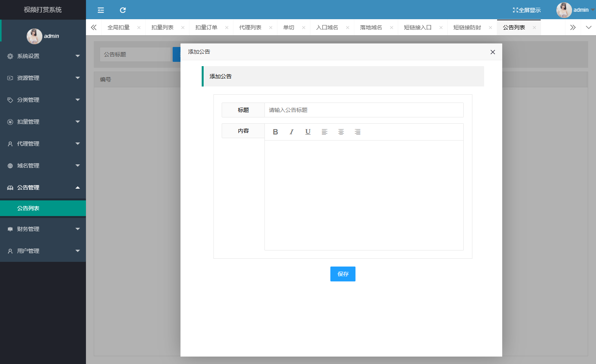This screenshot has width=596, height=364.
Task: Click the admin avatar in the sidebar
Action: pos(34,36)
